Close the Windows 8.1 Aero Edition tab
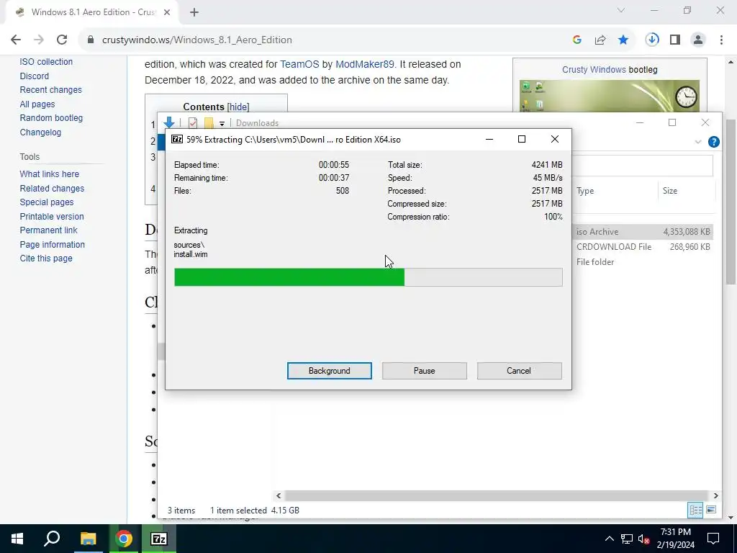The height and width of the screenshot is (553, 737). click(x=167, y=12)
